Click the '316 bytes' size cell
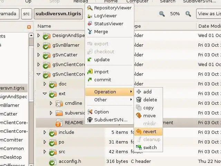The image size is (221, 166). coord(117,162)
